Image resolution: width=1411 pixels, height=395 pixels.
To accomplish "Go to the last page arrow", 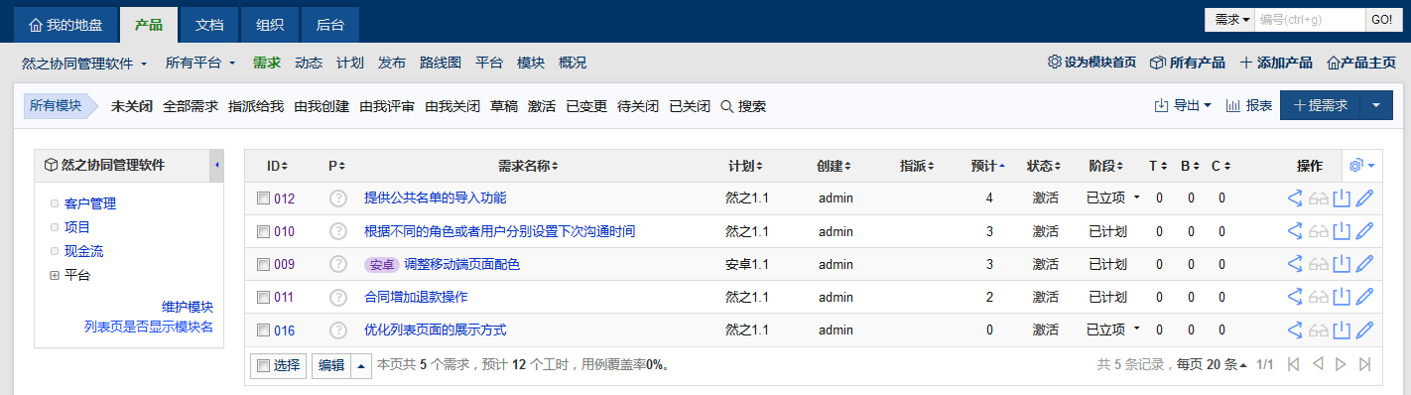I will coord(1365,364).
